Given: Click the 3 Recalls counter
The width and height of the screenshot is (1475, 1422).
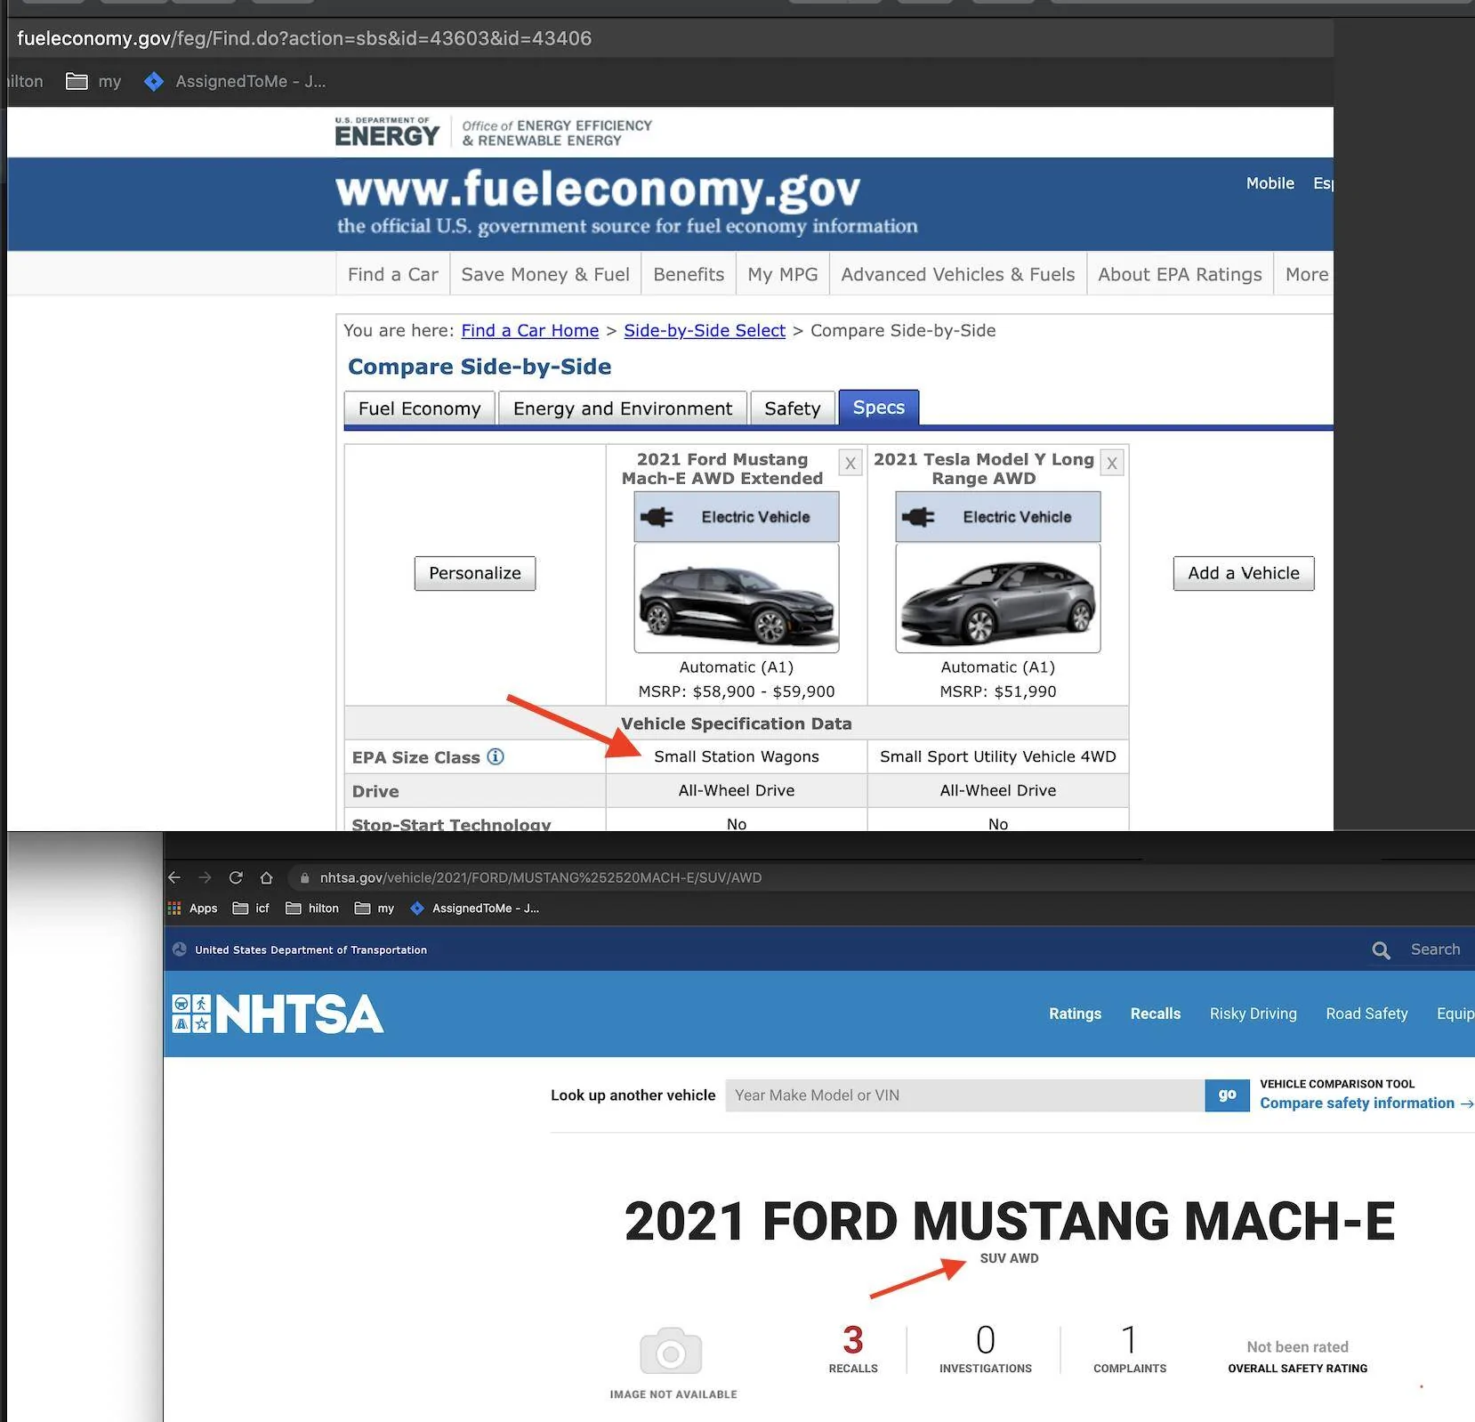Looking at the screenshot, I should tap(853, 1349).
